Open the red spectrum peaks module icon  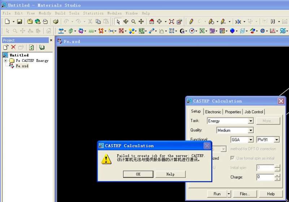tap(273, 31)
